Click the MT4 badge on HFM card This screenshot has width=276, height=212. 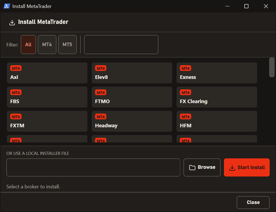[x=186, y=117]
